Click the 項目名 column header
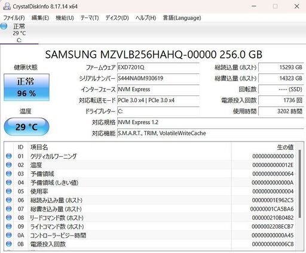The image size is (306, 253). point(130,147)
